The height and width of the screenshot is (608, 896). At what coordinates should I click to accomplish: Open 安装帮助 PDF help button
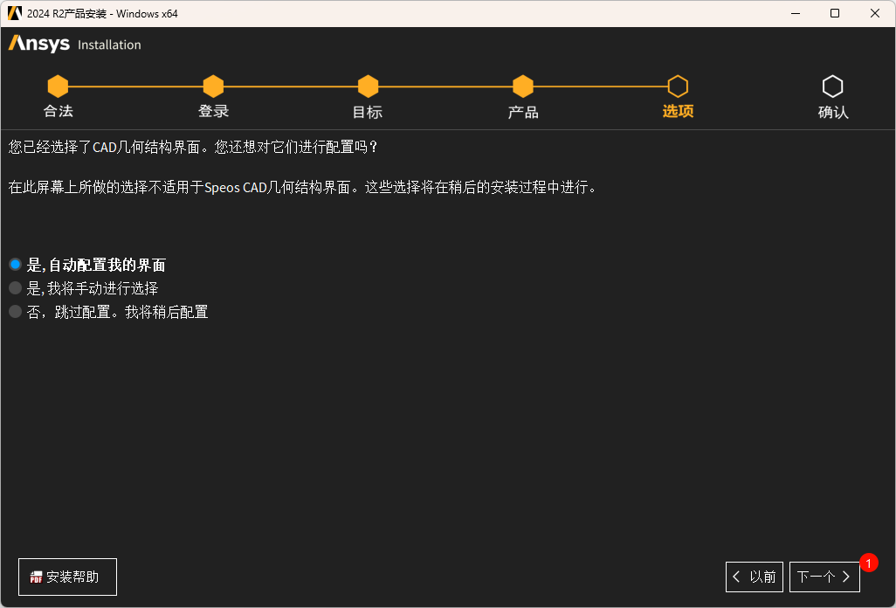tap(67, 577)
